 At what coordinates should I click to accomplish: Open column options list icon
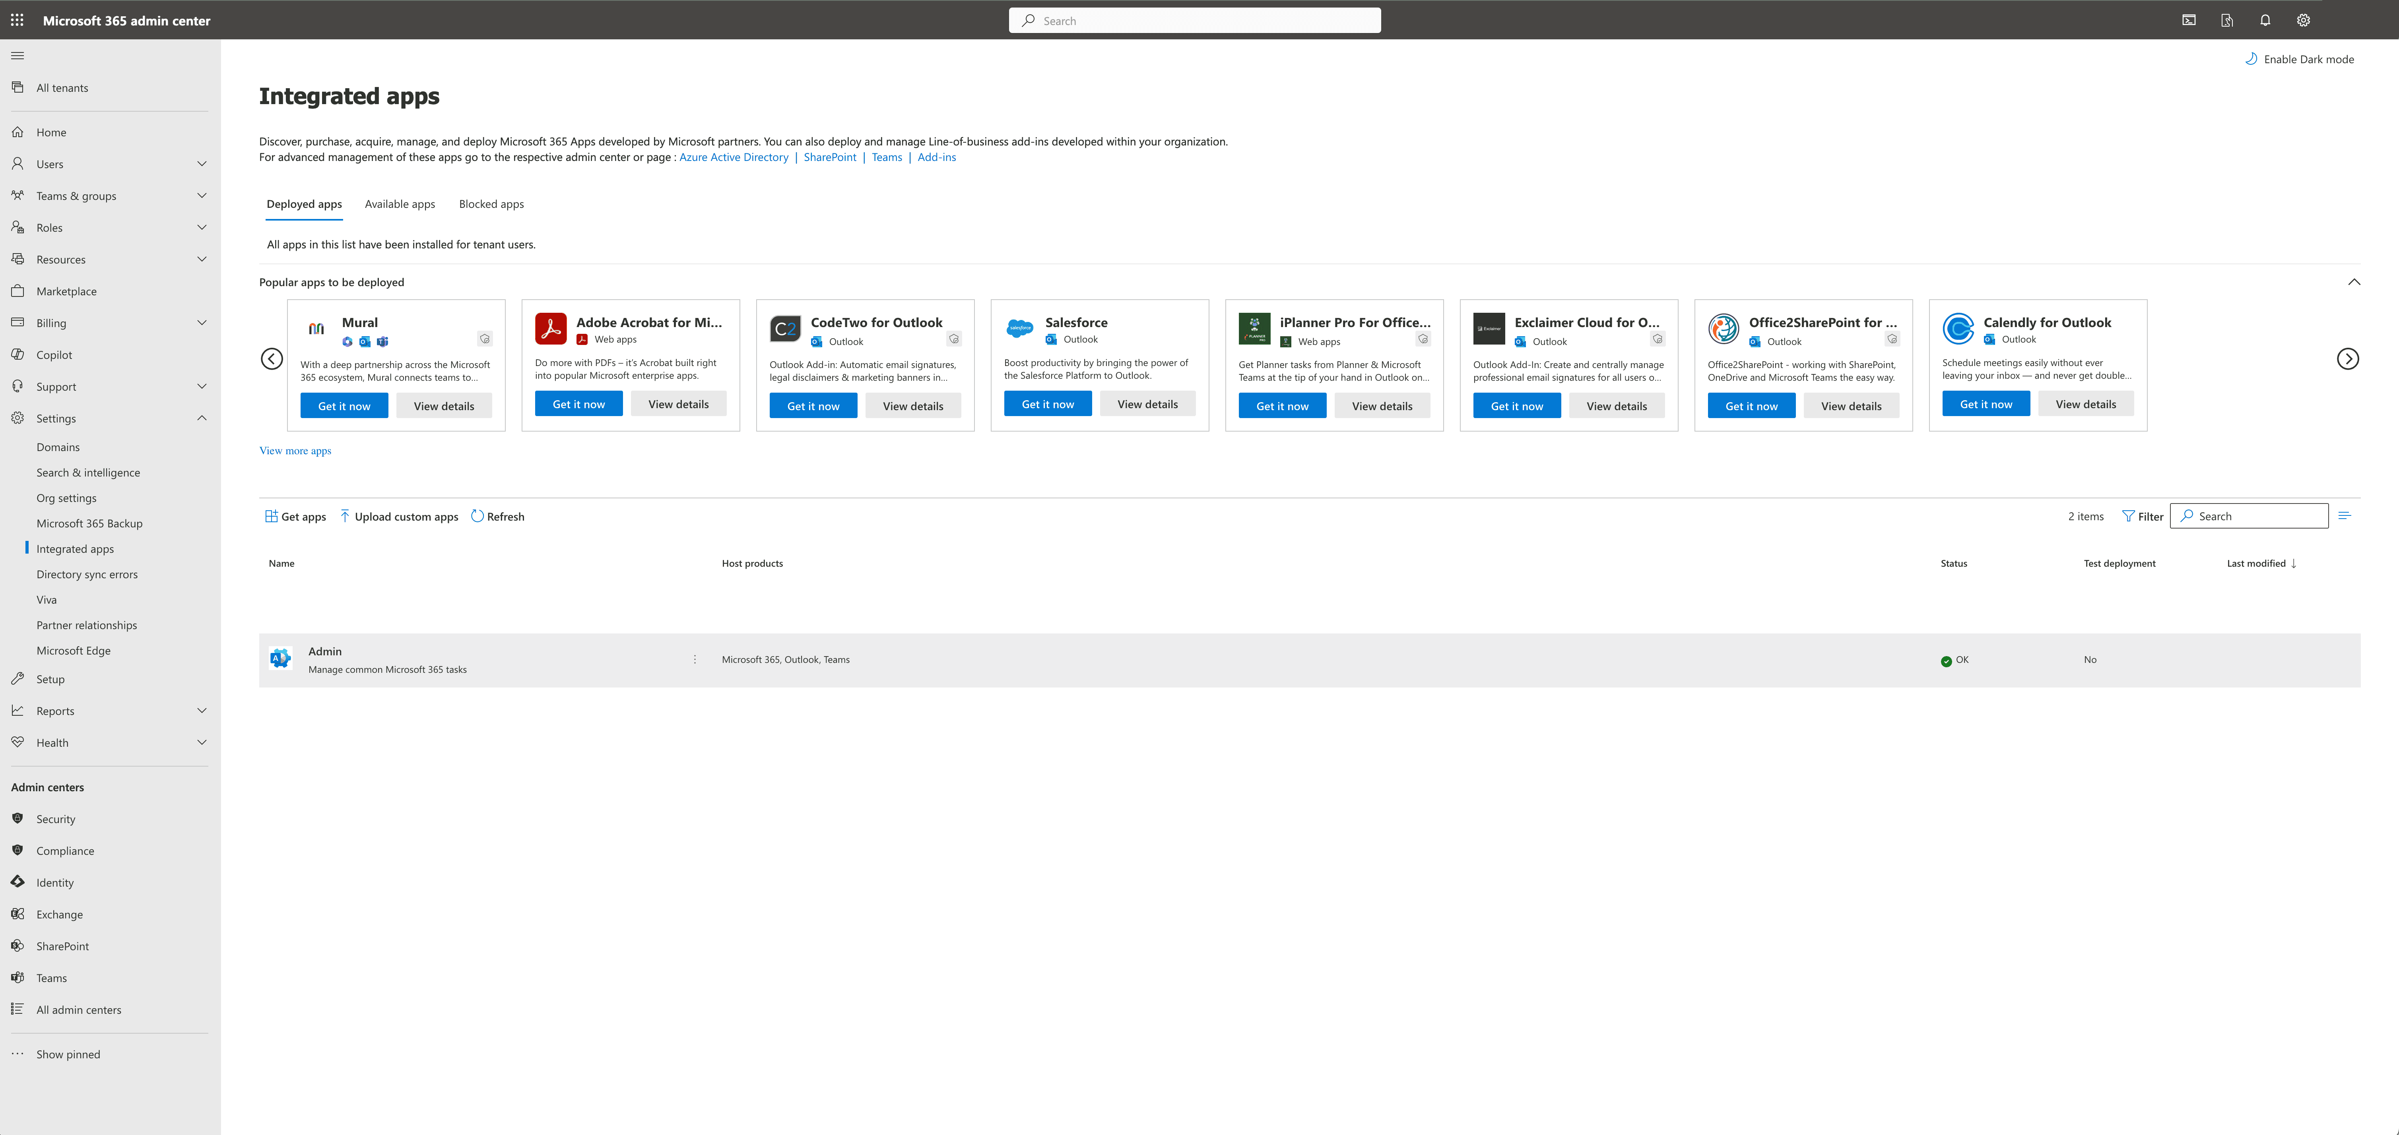[x=2345, y=516]
